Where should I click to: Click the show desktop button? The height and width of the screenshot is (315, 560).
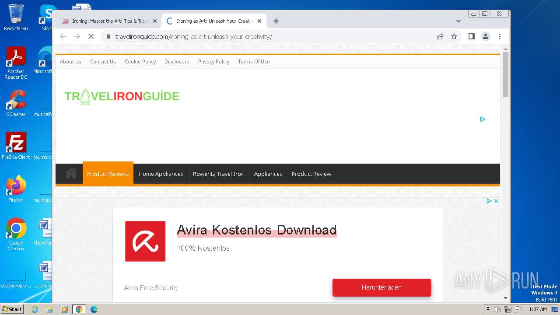556,309
